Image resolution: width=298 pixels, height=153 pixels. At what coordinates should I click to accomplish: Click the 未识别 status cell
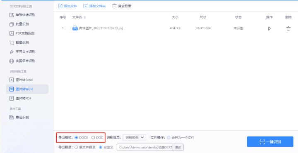[x=238, y=28]
